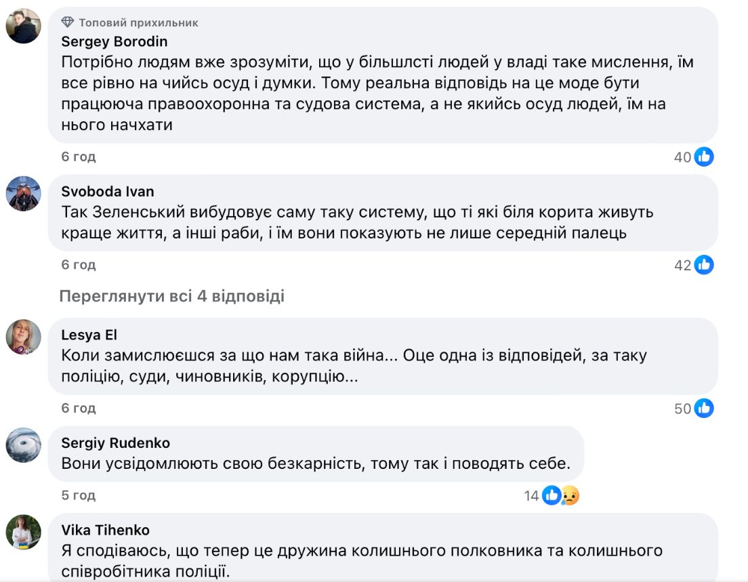Screen dimensions: 748x582
Task: Open Lesya El's profile photo
Action: click(x=24, y=337)
